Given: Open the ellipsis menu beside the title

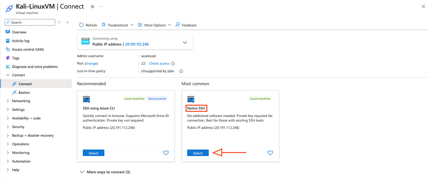Looking at the screenshot, I should click(101, 6).
